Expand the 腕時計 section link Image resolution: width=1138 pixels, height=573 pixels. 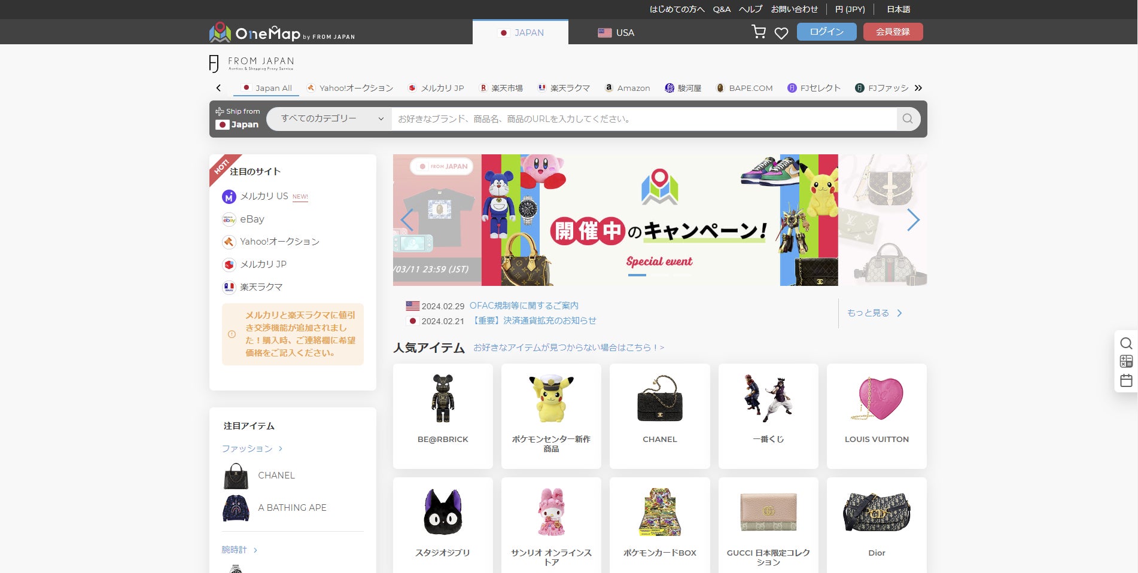tap(239, 550)
